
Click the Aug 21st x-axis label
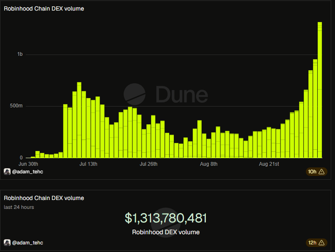pos(269,164)
